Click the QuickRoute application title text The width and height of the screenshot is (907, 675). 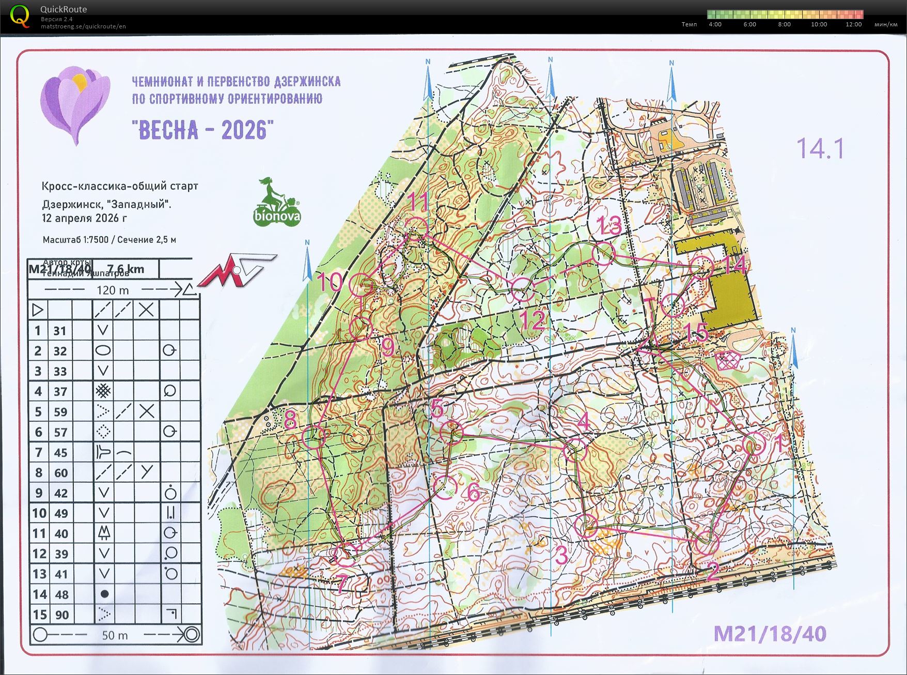(x=64, y=9)
